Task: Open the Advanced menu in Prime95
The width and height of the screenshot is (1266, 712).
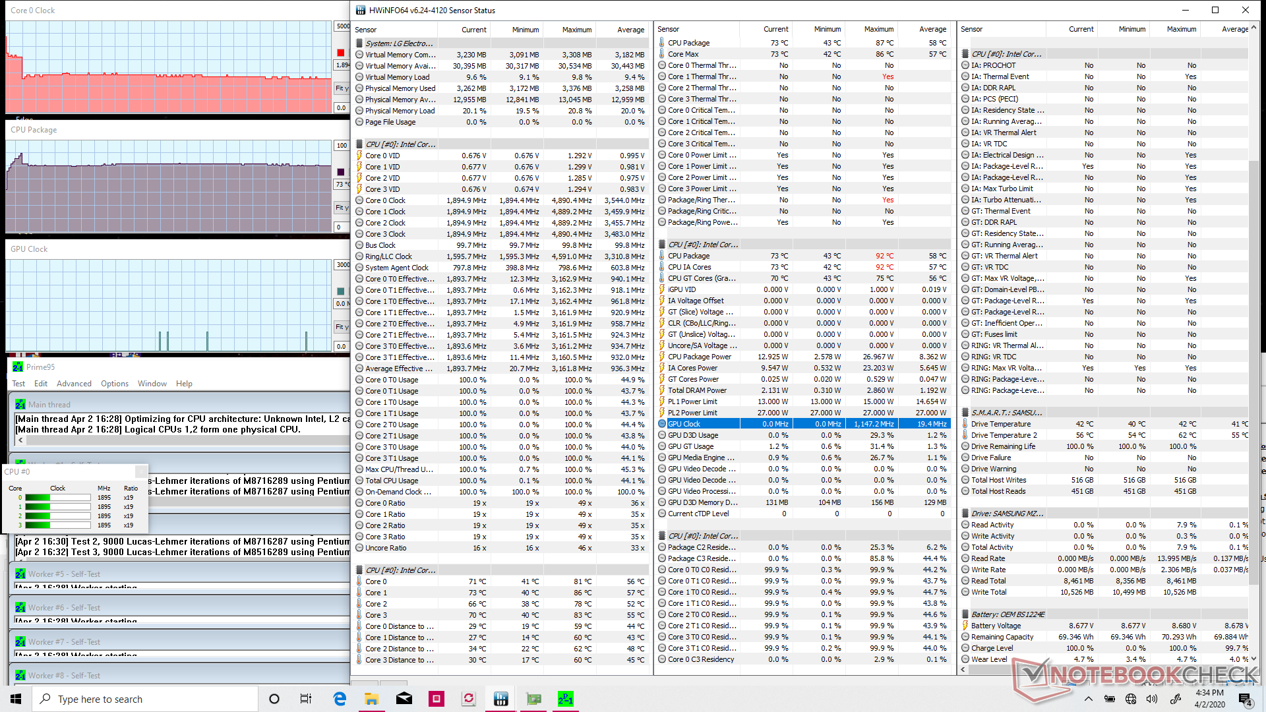Action: [74, 384]
